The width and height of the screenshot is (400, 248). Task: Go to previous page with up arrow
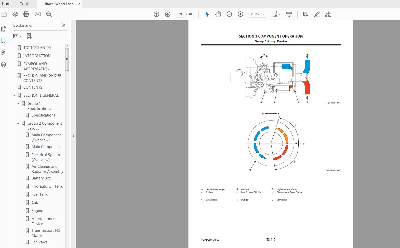(x=156, y=14)
